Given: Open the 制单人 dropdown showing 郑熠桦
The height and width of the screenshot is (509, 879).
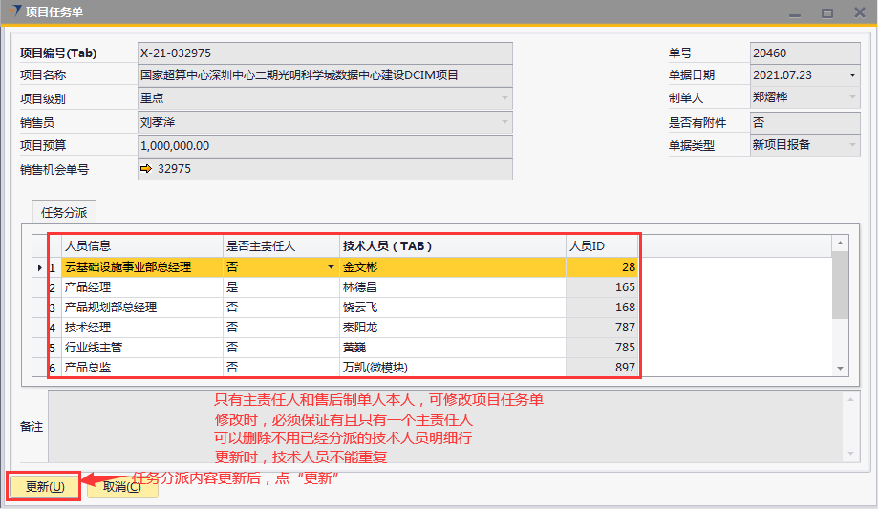Looking at the screenshot, I should pos(851,98).
